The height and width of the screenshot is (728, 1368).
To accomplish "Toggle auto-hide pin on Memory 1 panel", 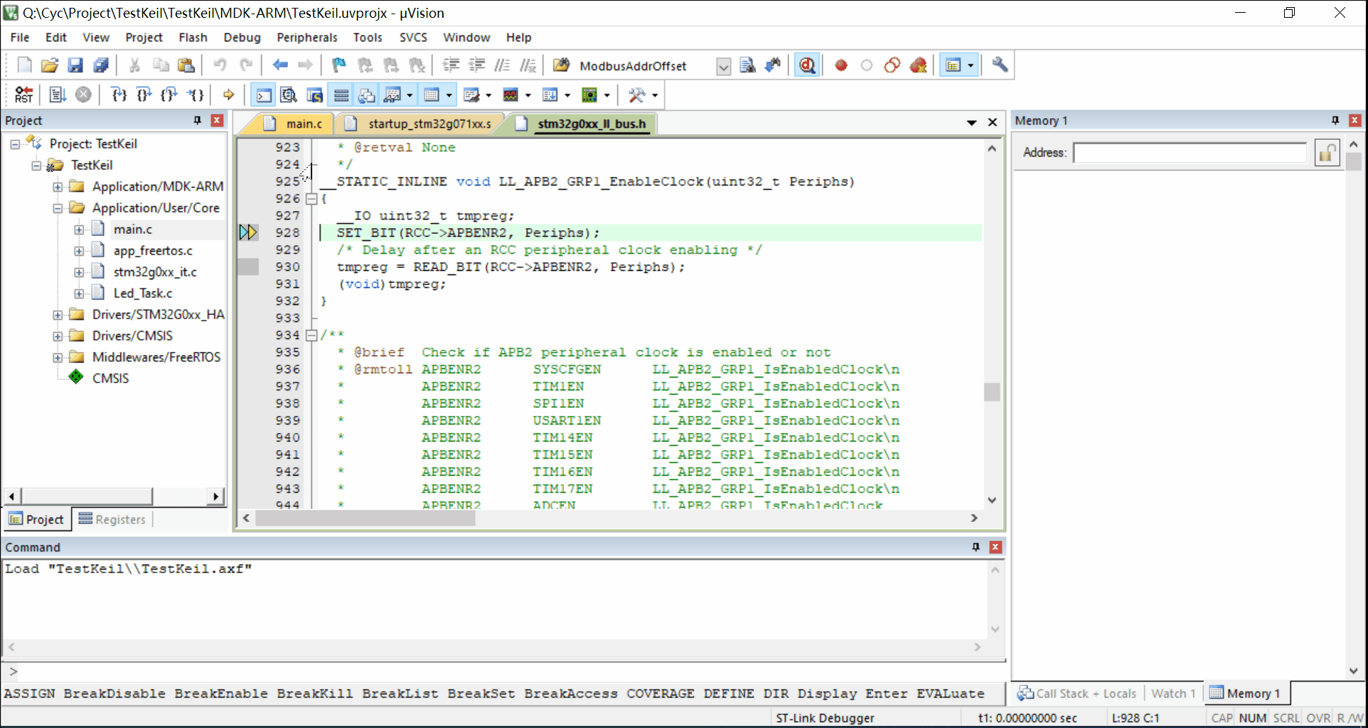I will pyautogui.click(x=1335, y=120).
